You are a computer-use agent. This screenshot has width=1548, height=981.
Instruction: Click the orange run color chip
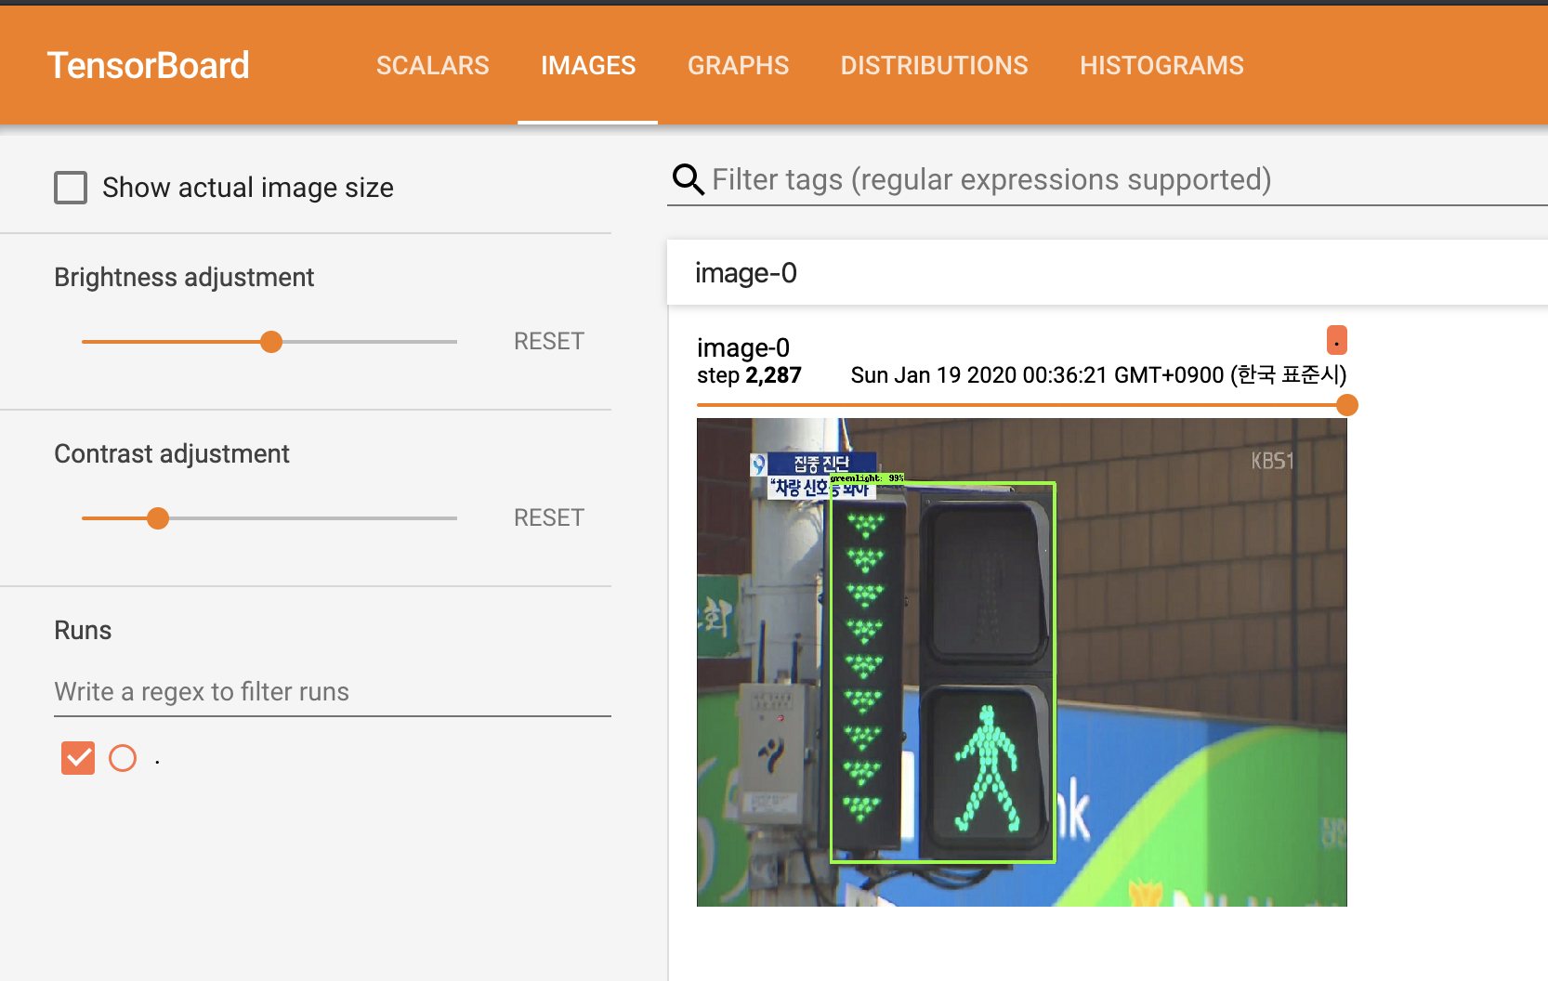[x=1336, y=340]
